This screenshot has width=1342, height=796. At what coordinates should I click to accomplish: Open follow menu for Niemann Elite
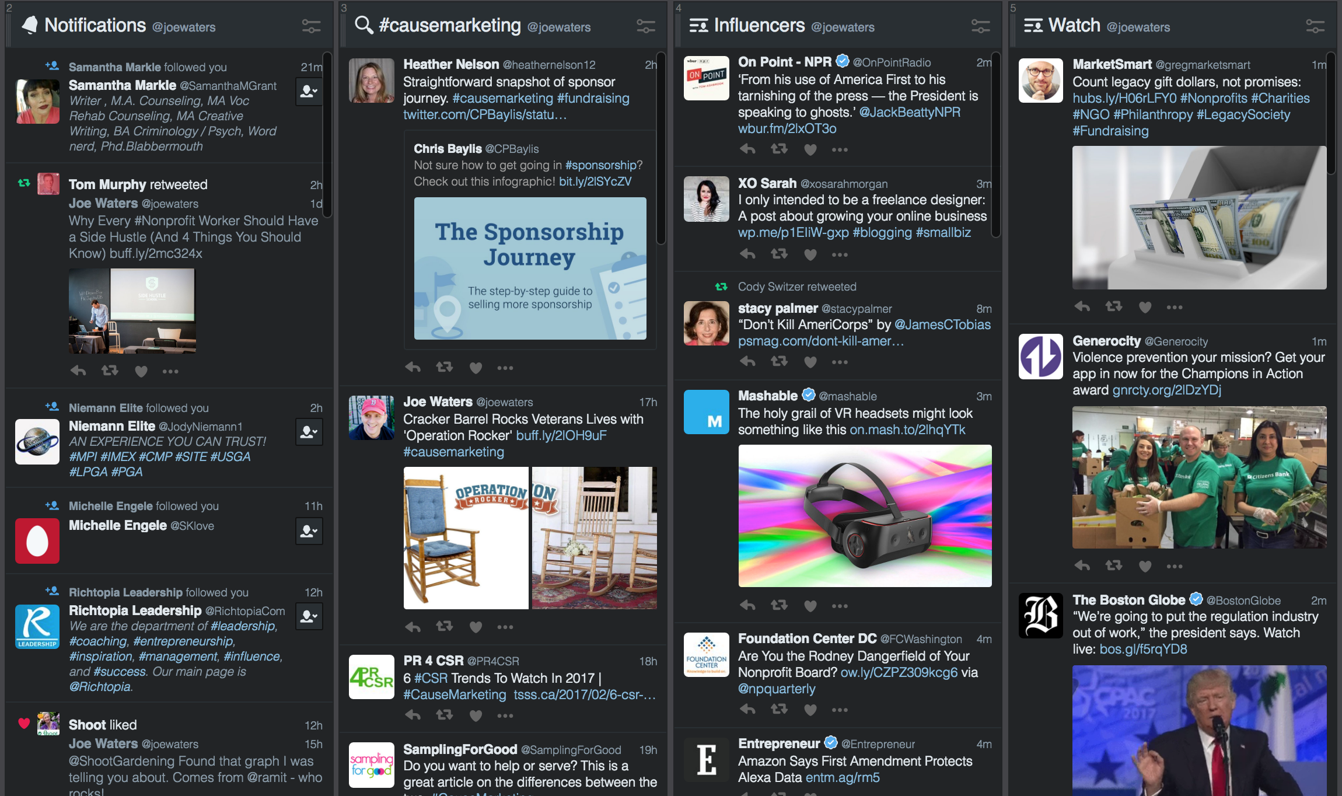point(309,432)
